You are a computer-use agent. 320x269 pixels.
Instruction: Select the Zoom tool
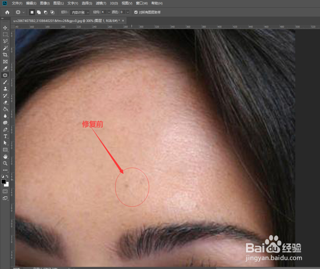click(5, 163)
